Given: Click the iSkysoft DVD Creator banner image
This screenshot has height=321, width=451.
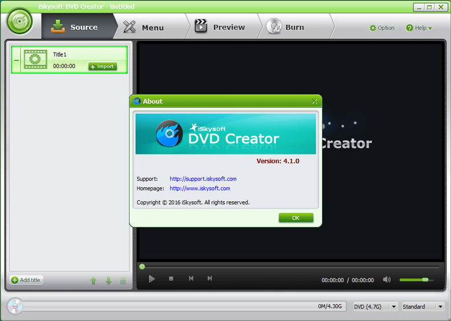Looking at the screenshot, I should coord(226,134).
